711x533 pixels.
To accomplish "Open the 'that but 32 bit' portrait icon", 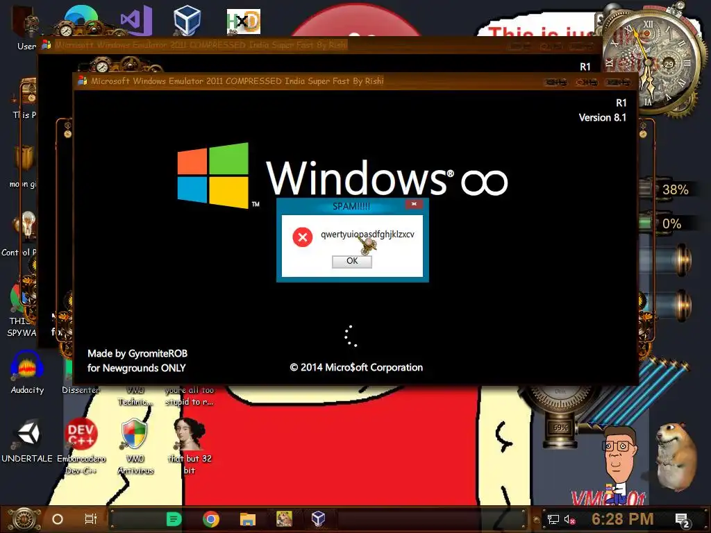I will [x=190, y=446].
